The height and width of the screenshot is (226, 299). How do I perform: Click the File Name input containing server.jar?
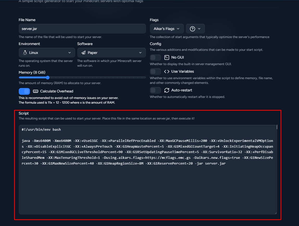point(82,29)
